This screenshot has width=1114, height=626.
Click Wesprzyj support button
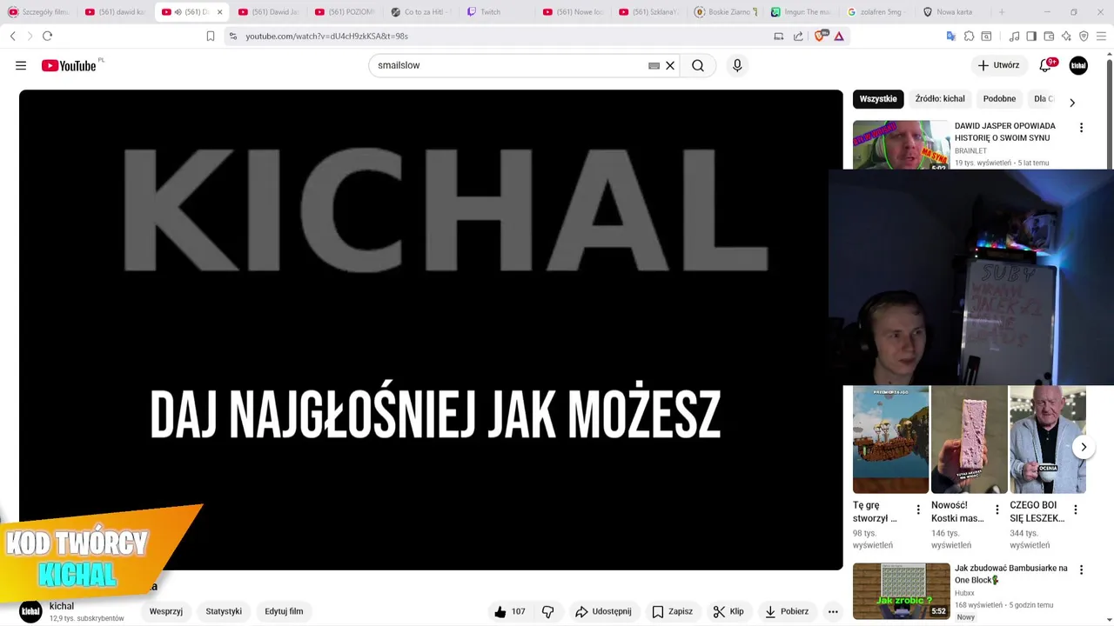(x=166, y=611)
